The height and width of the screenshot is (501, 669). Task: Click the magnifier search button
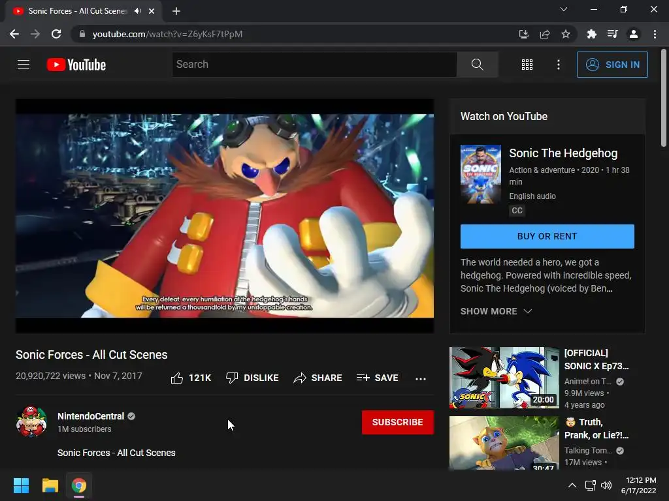click(x=477, y=65)
